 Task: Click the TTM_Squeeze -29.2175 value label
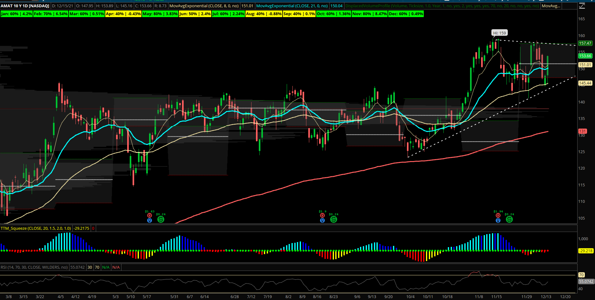click(82, 228)
